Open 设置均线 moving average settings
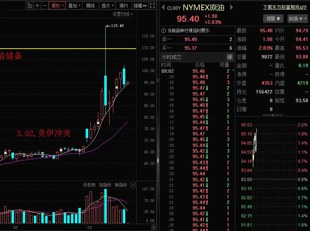 click(122, 14)
